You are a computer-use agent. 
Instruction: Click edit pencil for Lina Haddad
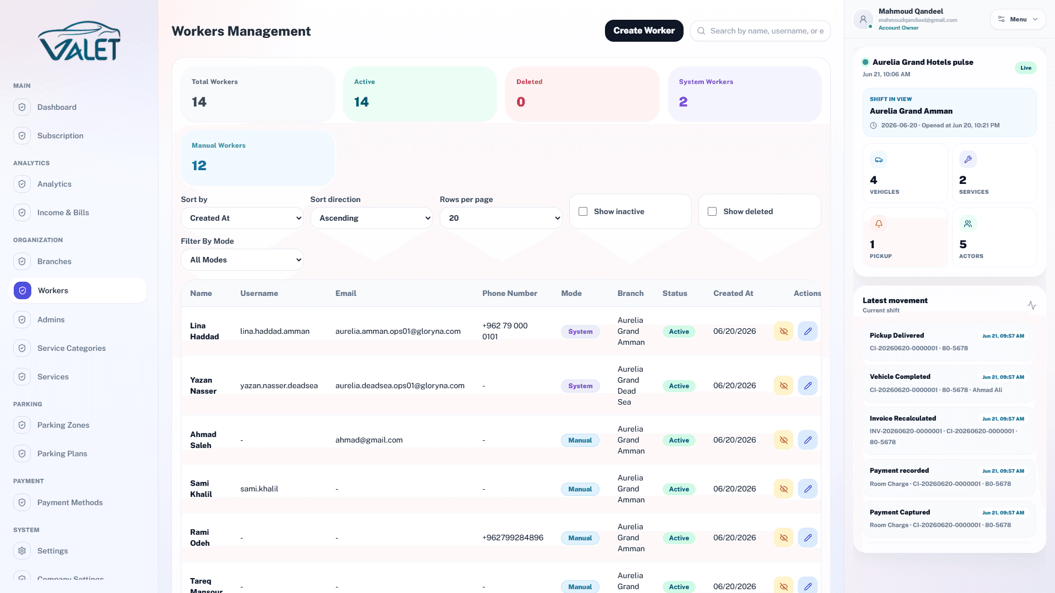(x=808, y=331)
